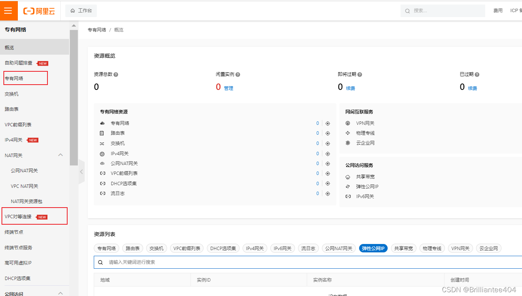Select the VPN网关 resource list tab
Screen dimensions: 522x296
point(460,249)
